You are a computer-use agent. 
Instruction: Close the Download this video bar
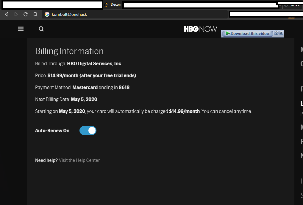(281, 33)
